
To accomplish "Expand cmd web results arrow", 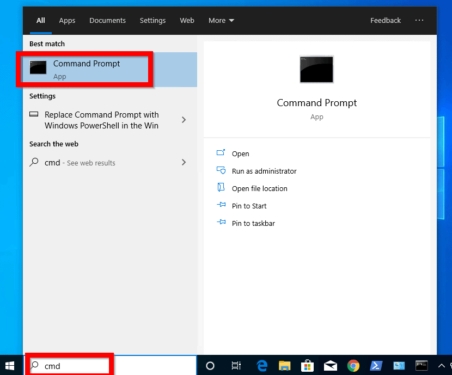I will [x=184, y=162].
